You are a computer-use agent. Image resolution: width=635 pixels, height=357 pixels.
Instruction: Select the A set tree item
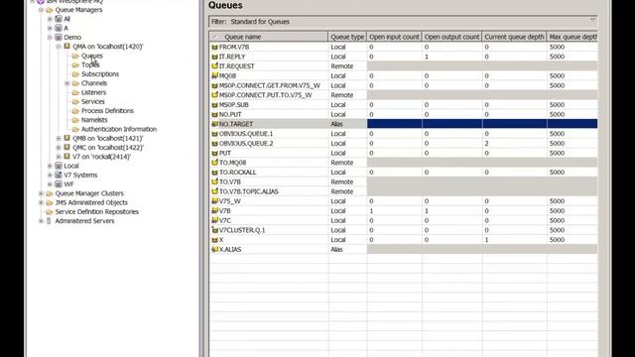tap(66, 28)
